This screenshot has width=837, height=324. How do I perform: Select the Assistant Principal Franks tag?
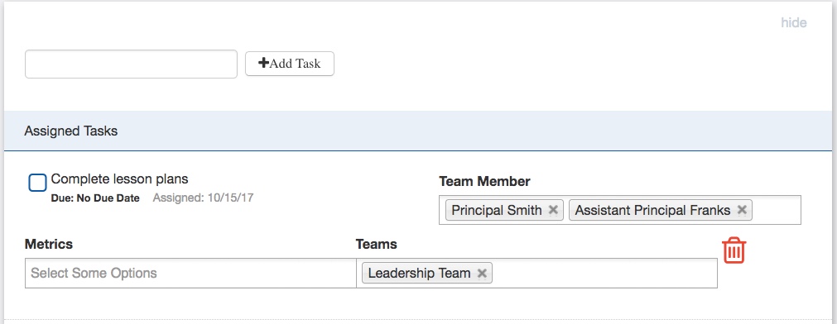pos(652,210)
